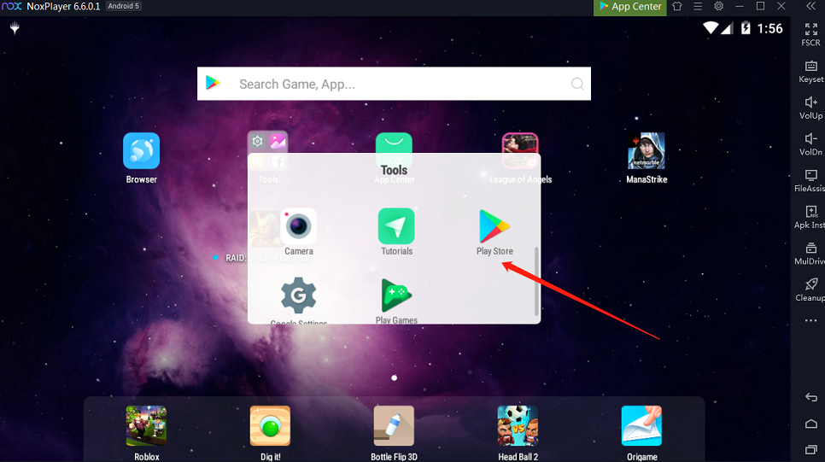Open Apk Install tool
Image resolution: width=825 pixels, height=462 pixels.
(810, 217)
